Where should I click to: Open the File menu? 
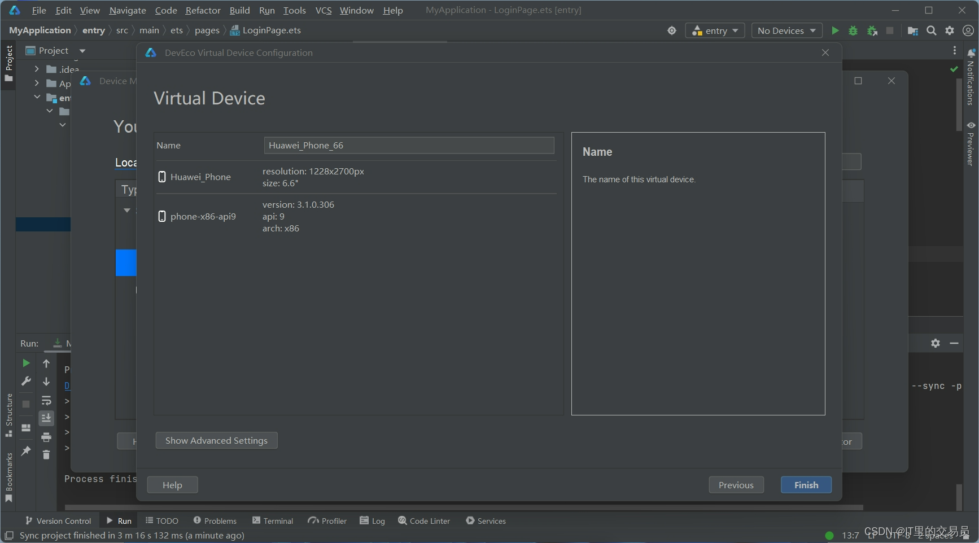tap(39, 10)
